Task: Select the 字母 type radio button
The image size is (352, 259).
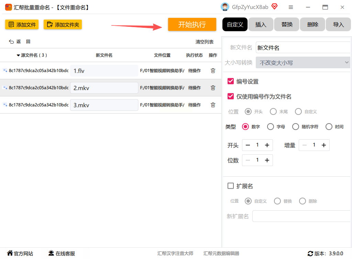Action: 271,127
